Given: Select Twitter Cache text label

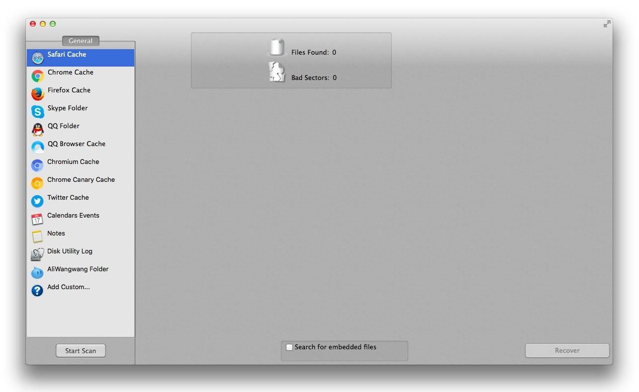Looking at the screenshot, I should coord(68,197).
